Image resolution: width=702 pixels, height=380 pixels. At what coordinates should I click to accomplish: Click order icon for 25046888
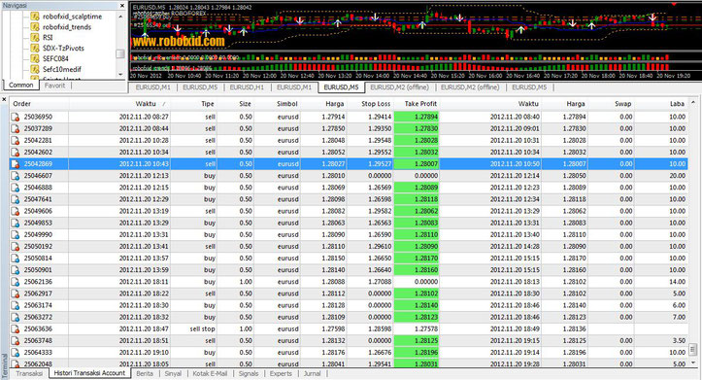tap(16, 188)
